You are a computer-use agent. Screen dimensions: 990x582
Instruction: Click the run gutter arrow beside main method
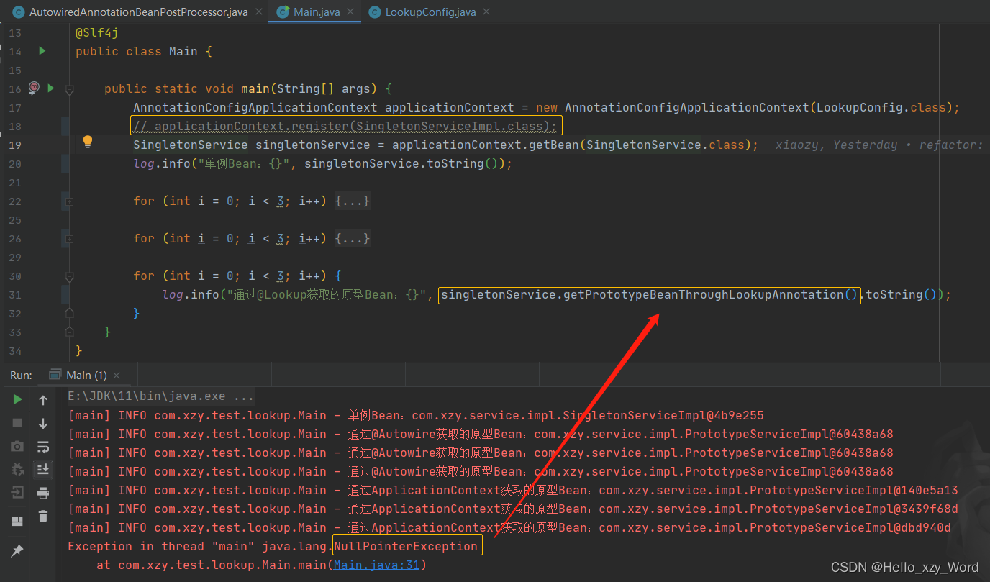pyautogui.click(x=50, y=88)
